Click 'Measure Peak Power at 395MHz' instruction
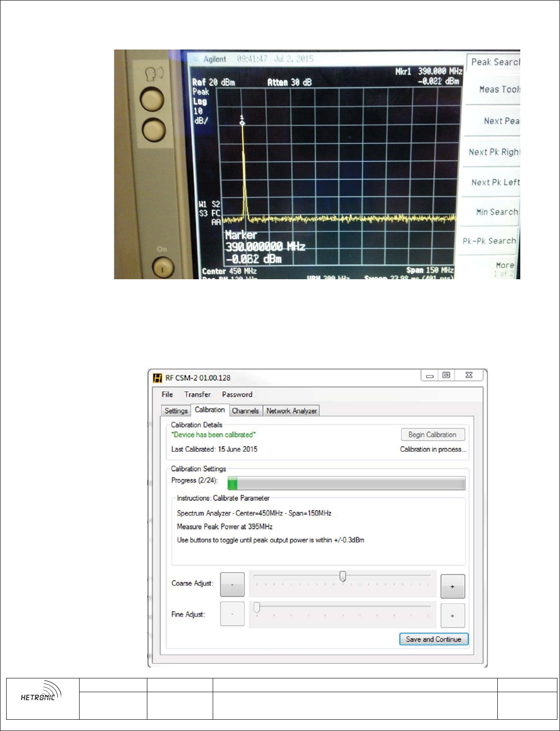The height and width of the screenshot is (731, 560). pyautogui.click(x=224, y=527)
